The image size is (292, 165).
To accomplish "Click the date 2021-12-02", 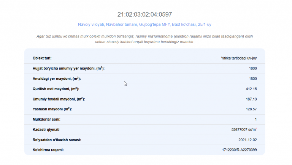I will tap(248, 140).
